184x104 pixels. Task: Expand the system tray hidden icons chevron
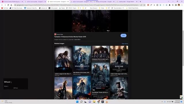tap(162, 102)
